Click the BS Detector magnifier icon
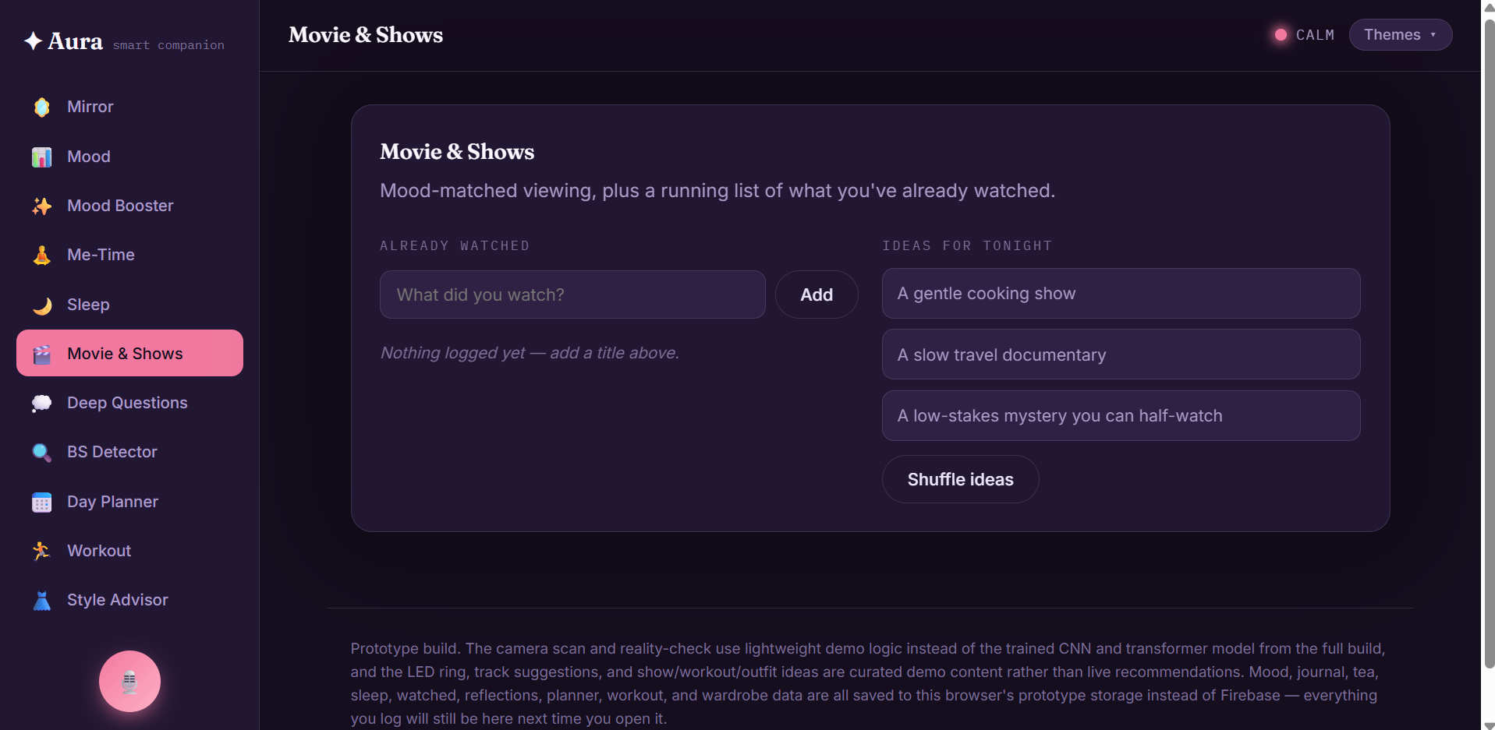1495x730 pixels. 42,452
